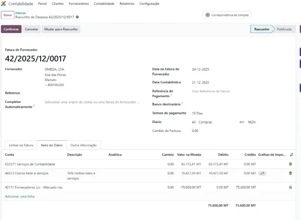Open the Diário Compras dropdown
This screenshot has height=220, width=301.
click(214, 122)
